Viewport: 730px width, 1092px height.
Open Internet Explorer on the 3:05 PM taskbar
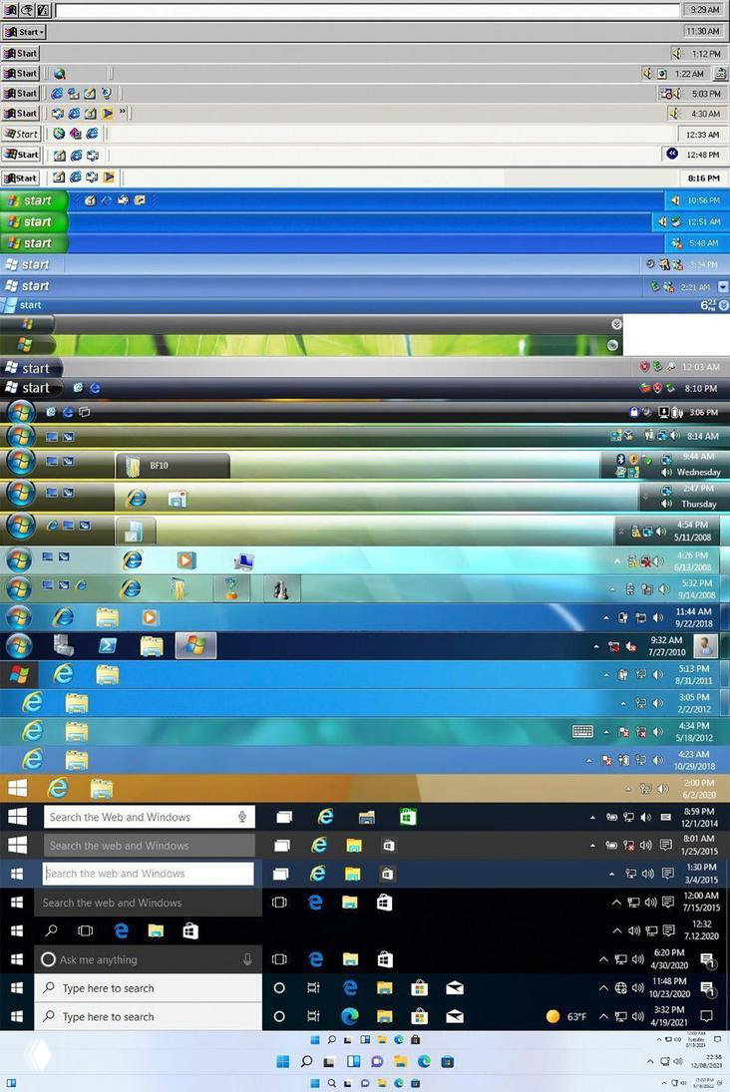32,703
